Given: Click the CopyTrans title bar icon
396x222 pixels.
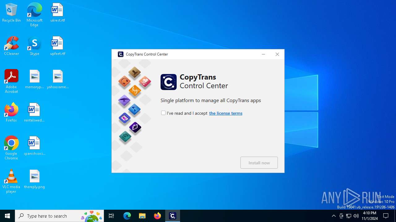Looking at the screenshot, I should [121, 54].
